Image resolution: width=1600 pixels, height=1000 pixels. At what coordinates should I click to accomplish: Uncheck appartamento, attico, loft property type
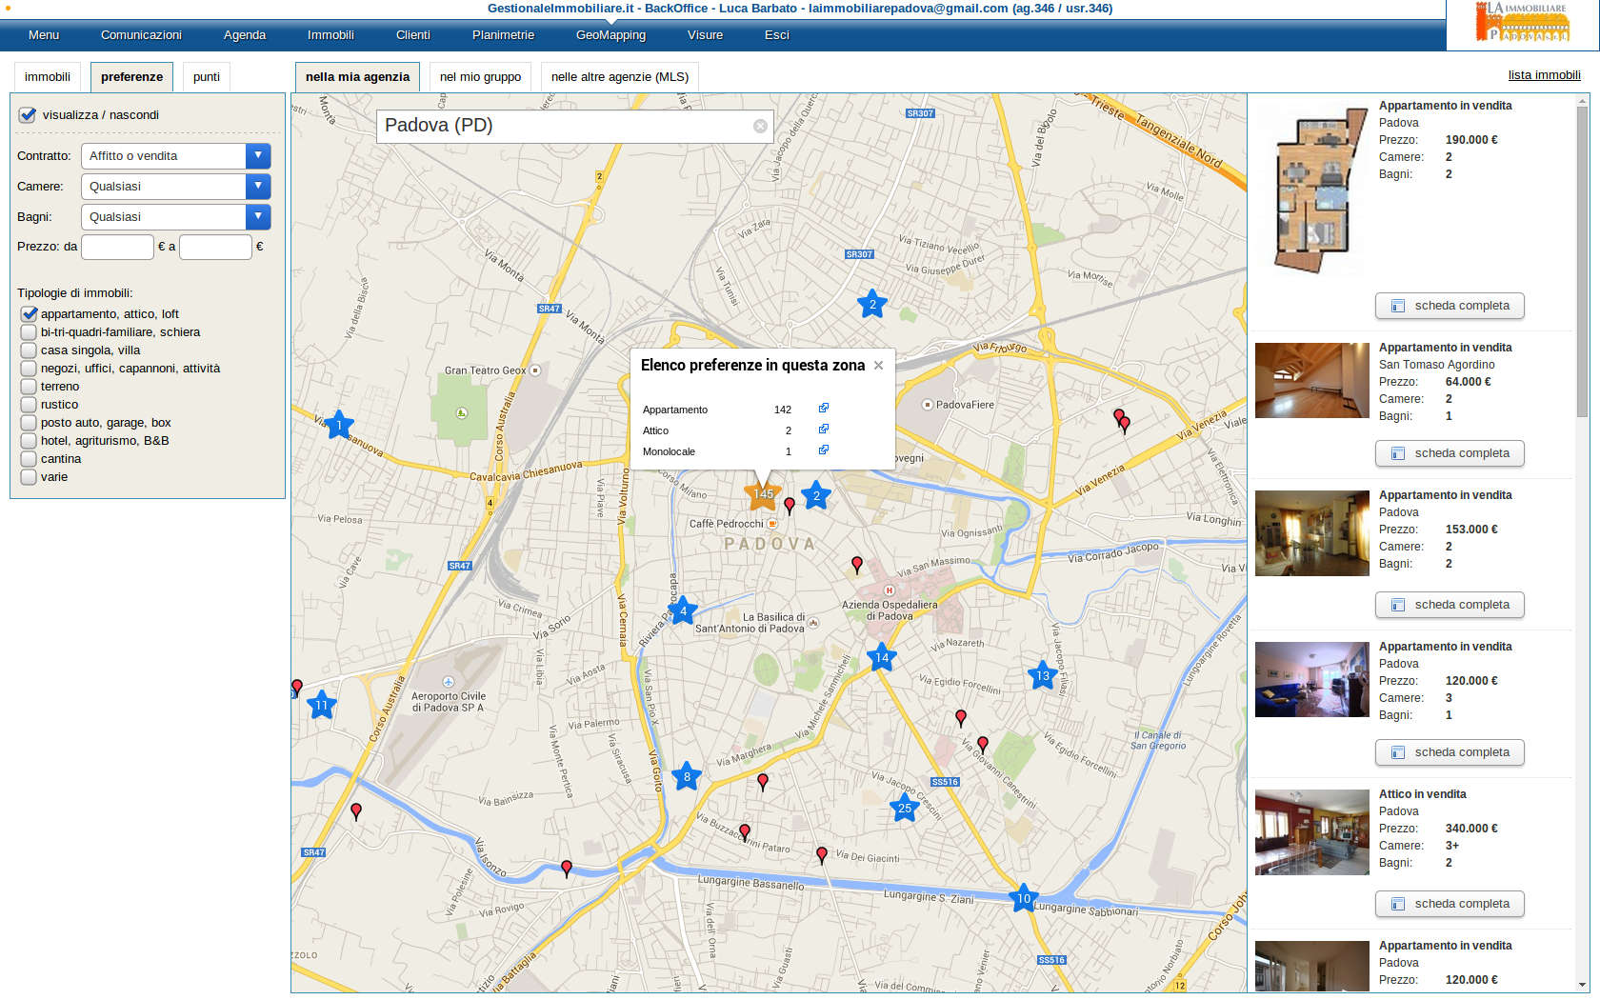point(29,314)
